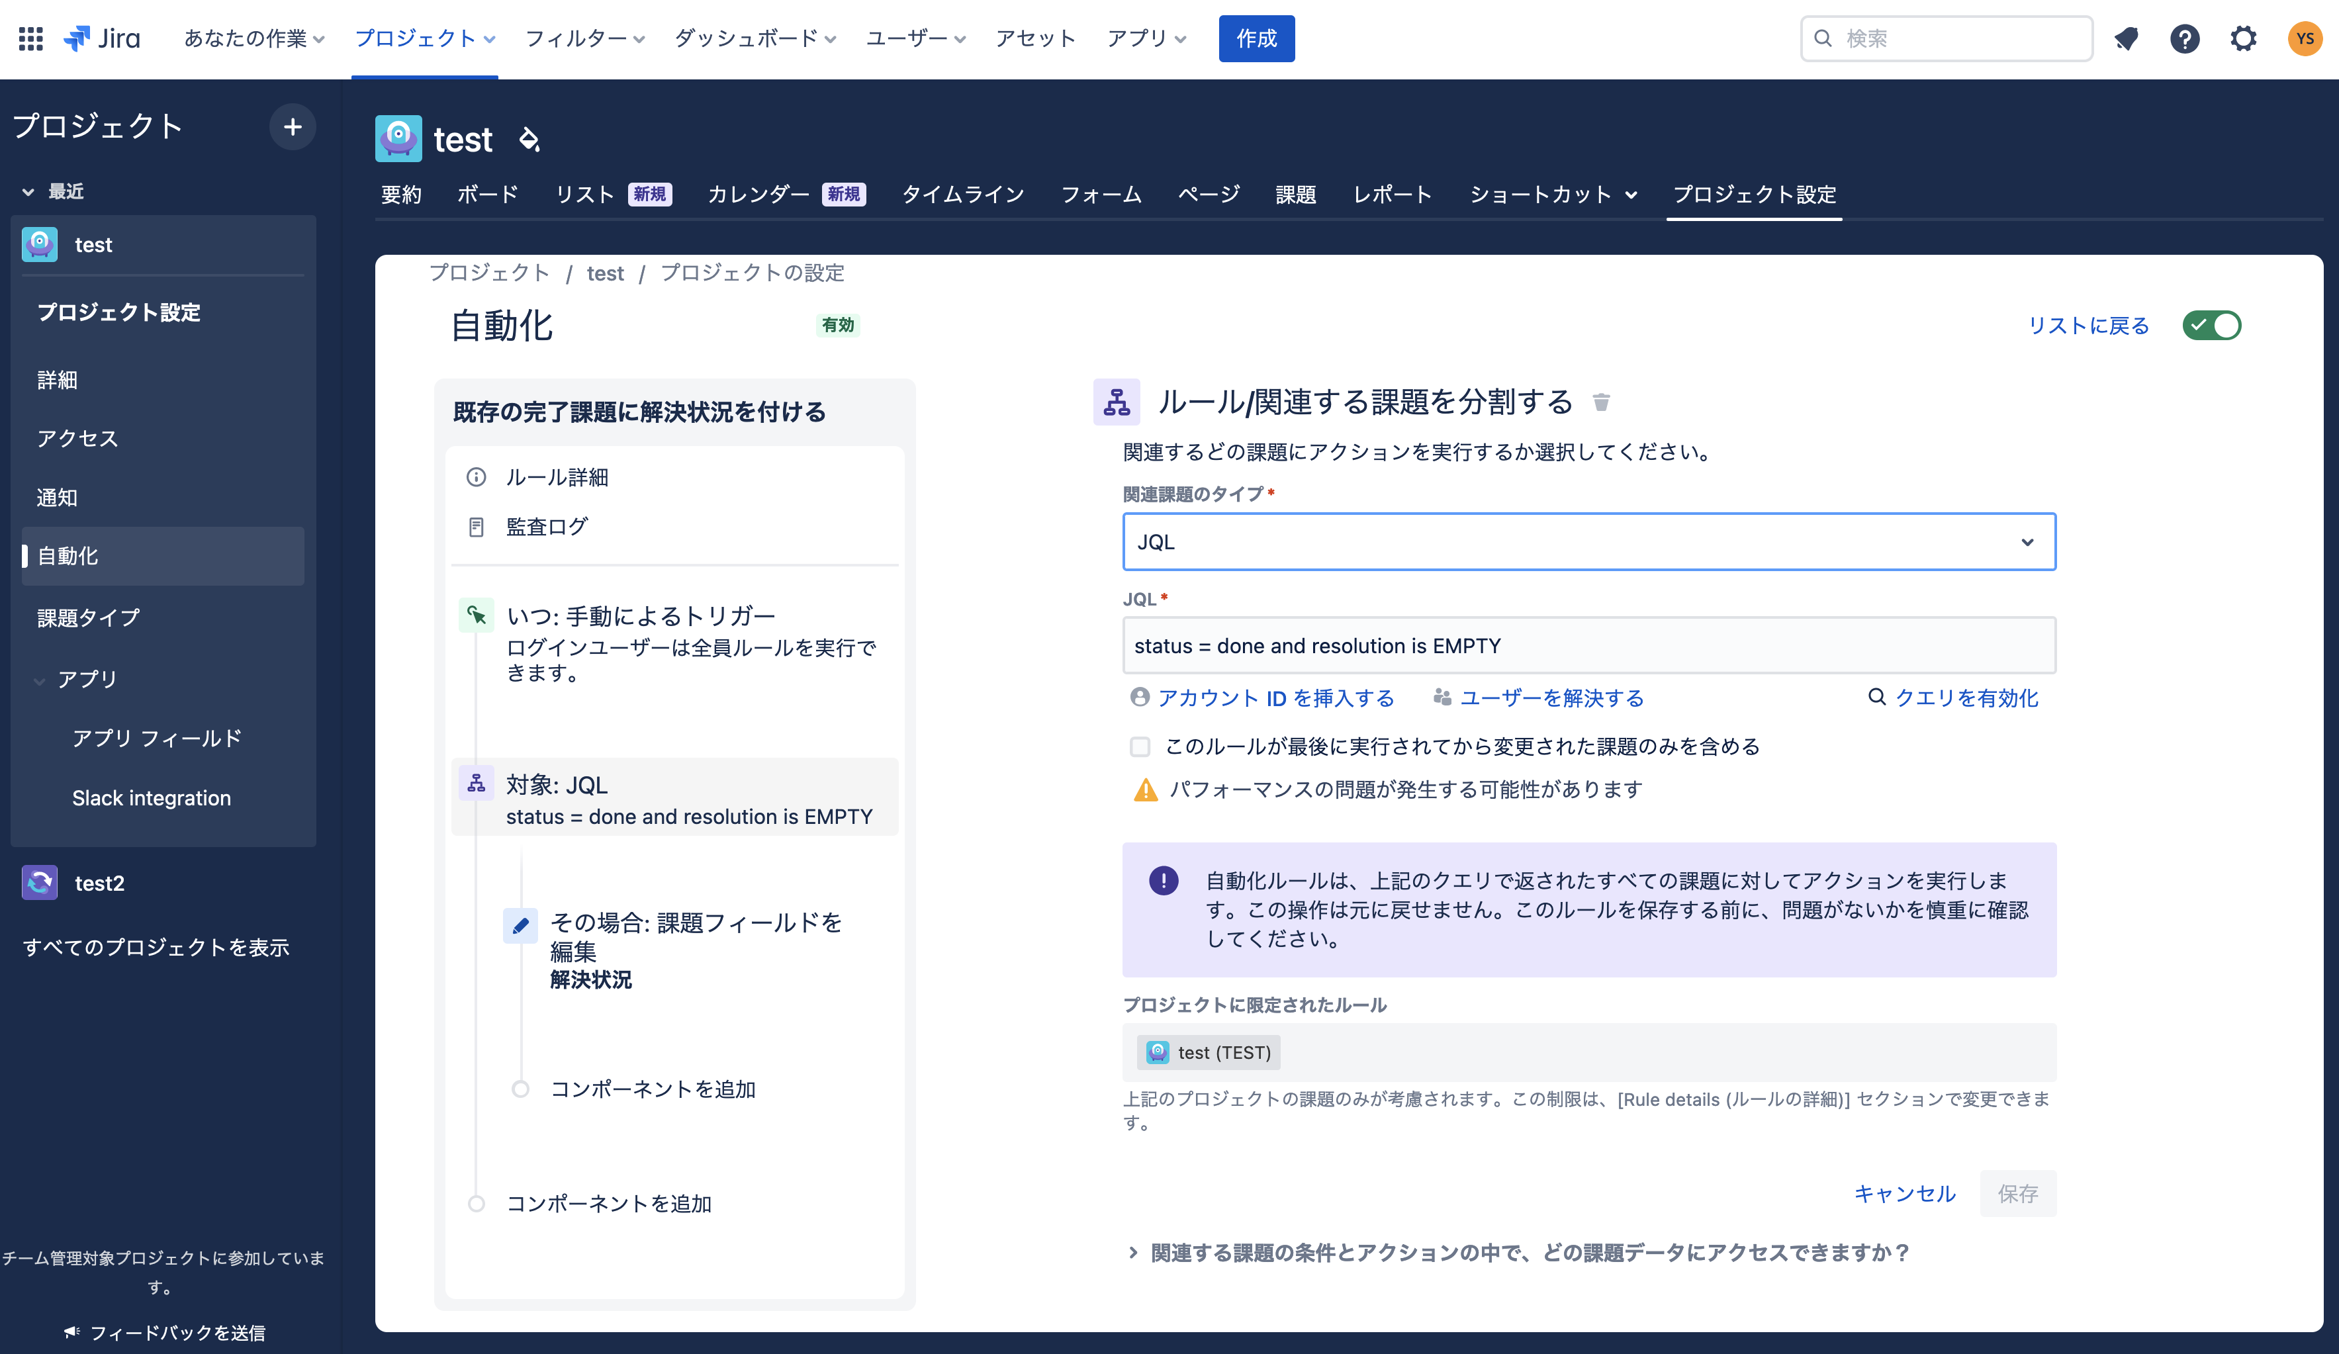This screenshot has width=2339, height=1354.
Task: Switch to the タイムライン tab
Action: tap(962, 194)
